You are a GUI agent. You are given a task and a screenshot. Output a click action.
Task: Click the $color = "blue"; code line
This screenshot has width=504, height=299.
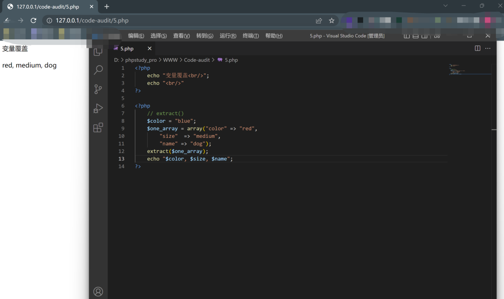(x=171, y=121)
